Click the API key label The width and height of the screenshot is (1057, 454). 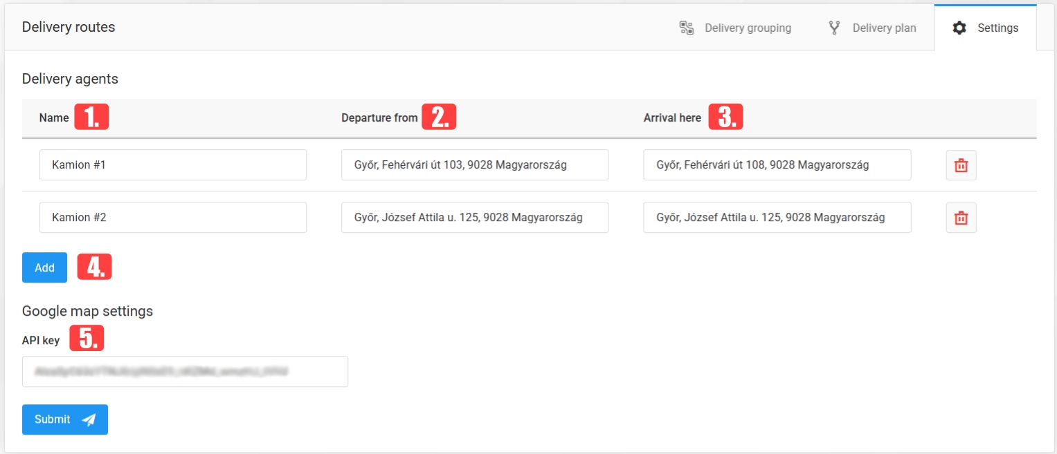[x=41, y=341]
